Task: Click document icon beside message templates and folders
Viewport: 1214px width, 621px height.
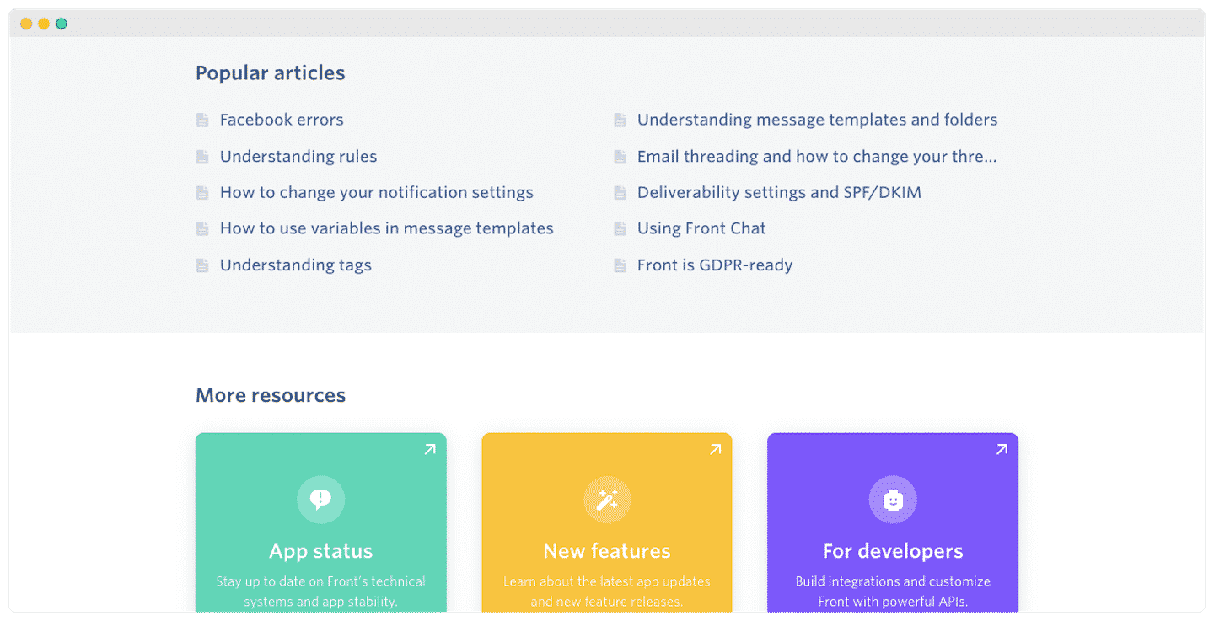Action: tap(620, 120)
